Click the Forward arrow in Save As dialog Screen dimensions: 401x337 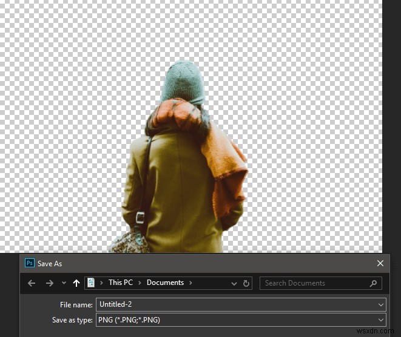(50, 283)
